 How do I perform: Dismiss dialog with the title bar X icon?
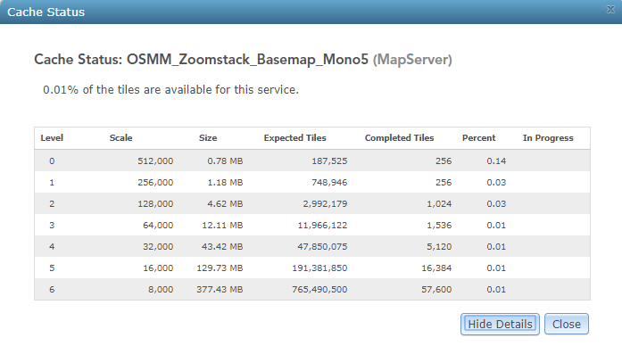(x=611, y=10)
